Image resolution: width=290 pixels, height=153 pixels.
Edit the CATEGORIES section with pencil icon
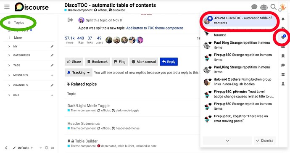click(52, 55)
